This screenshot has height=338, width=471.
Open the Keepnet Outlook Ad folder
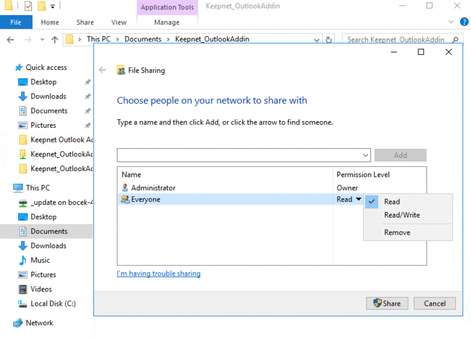coord(56,140)
